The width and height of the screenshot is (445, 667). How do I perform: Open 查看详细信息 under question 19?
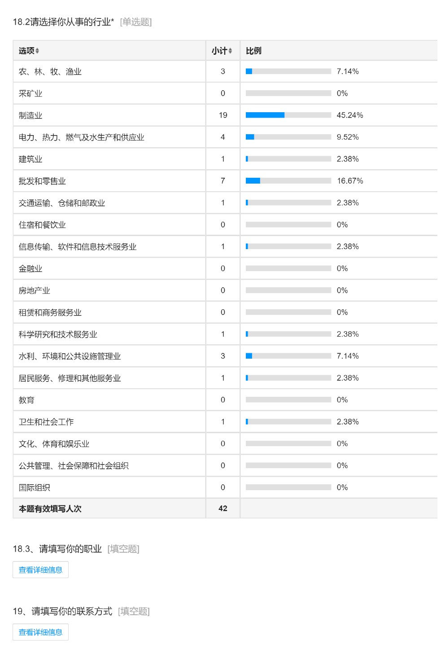click(x=40, y=632)
